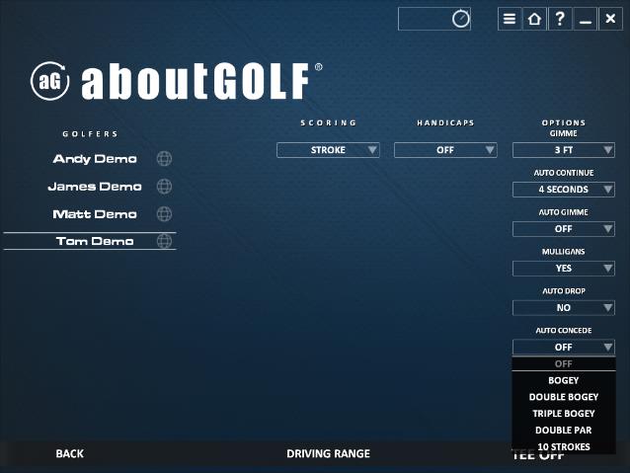Open help question mark icon

coord(560,19)
